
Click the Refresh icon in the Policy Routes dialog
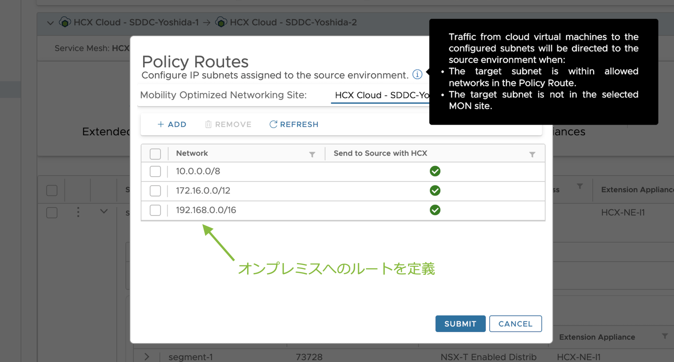(293, 124)
